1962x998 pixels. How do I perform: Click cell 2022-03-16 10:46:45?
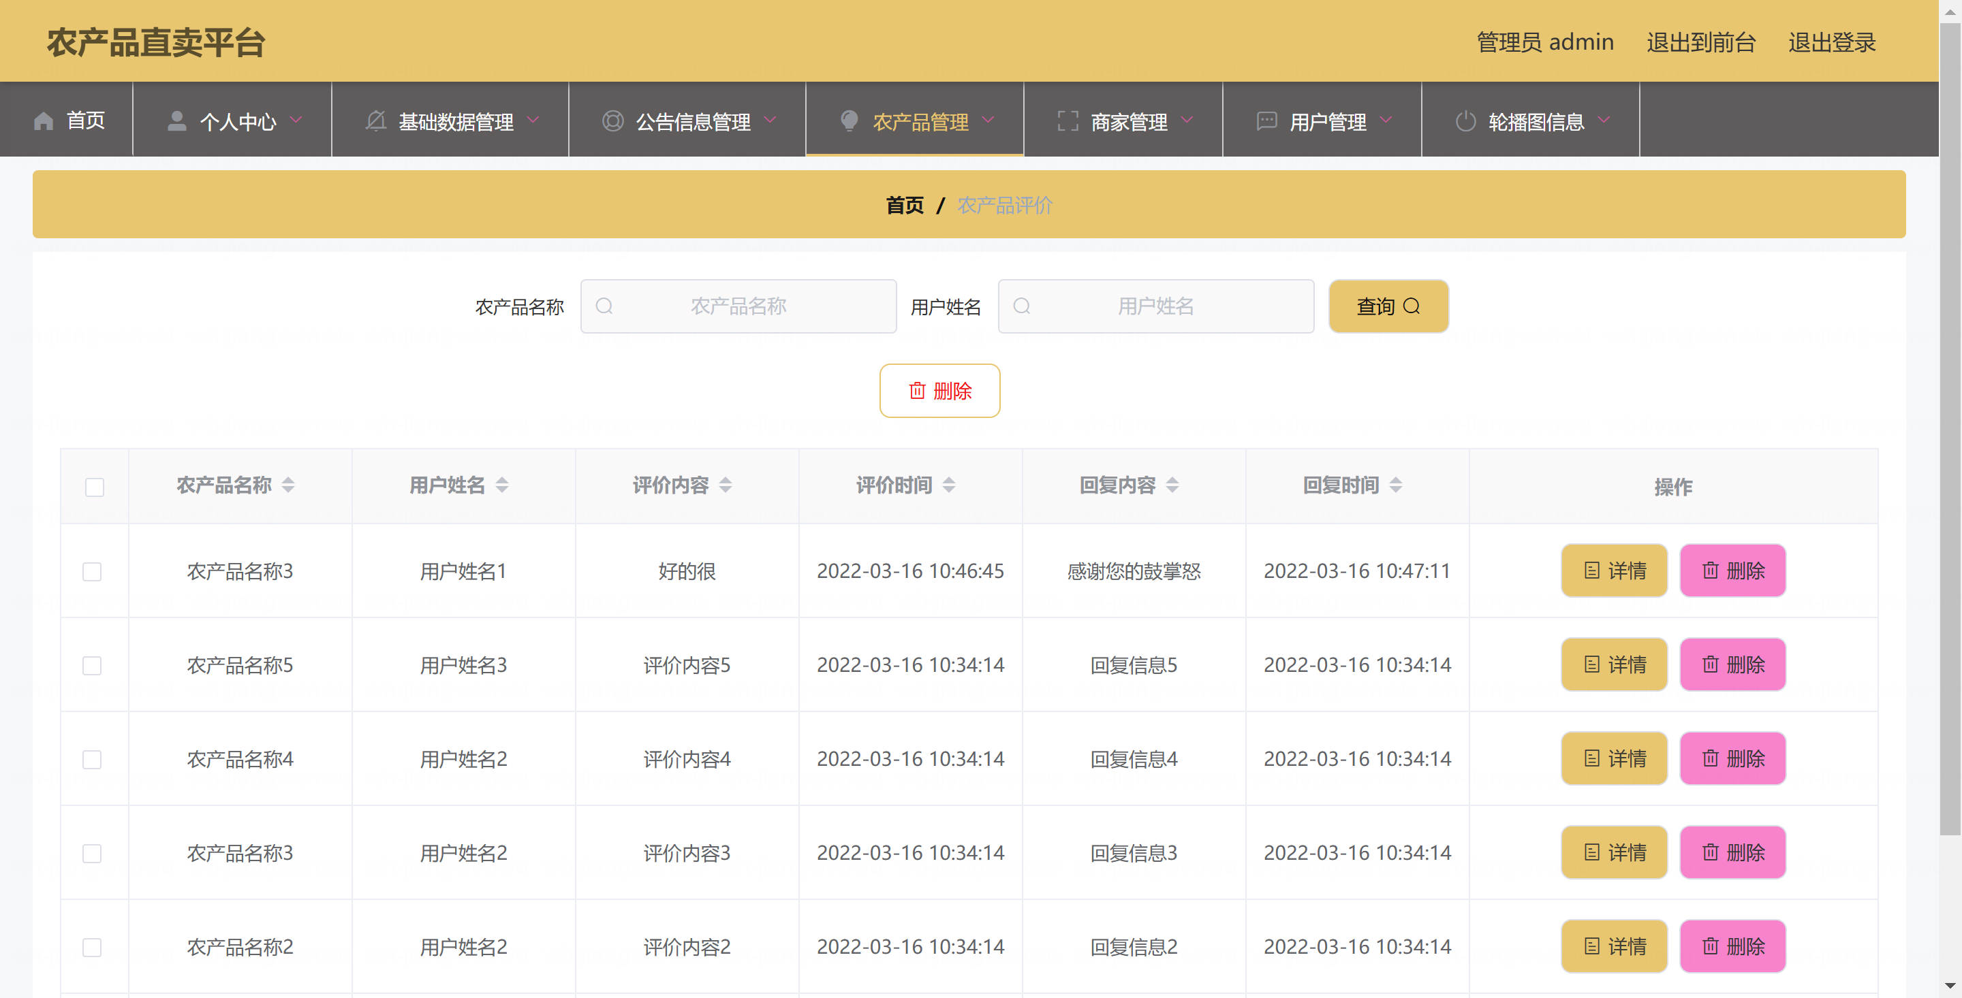pos(910,571)
